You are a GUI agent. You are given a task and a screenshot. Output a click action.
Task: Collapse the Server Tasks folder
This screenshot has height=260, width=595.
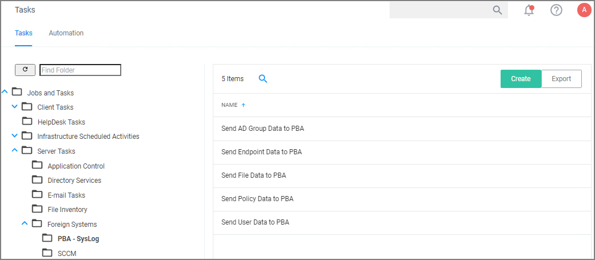[15, 150]
